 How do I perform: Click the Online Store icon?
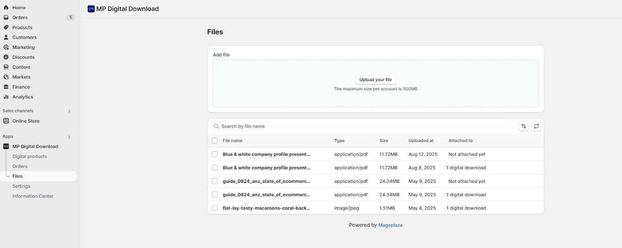[6, 121]
